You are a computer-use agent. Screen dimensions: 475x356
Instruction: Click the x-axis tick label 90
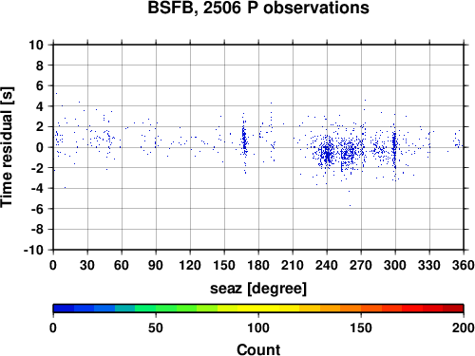point(156,265)
